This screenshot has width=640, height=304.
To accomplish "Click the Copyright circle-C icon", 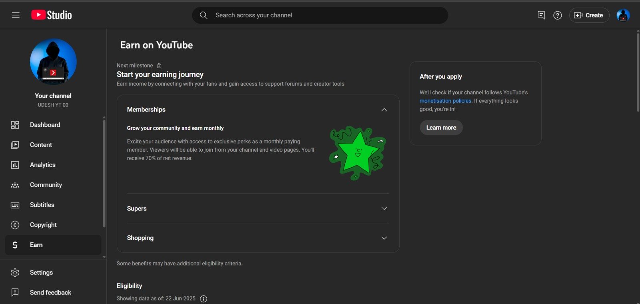I will click(15, 225).
